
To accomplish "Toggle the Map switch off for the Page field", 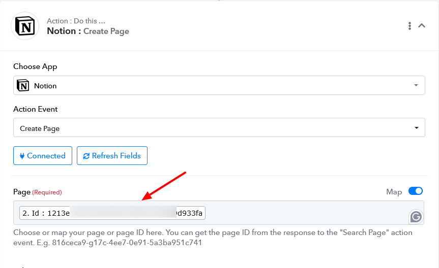I will tap(416, 191).
